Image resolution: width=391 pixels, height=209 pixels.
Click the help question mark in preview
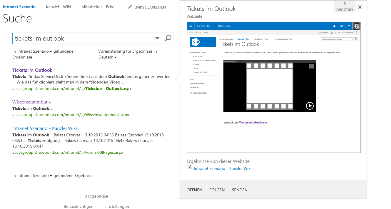tap(349, 26)
